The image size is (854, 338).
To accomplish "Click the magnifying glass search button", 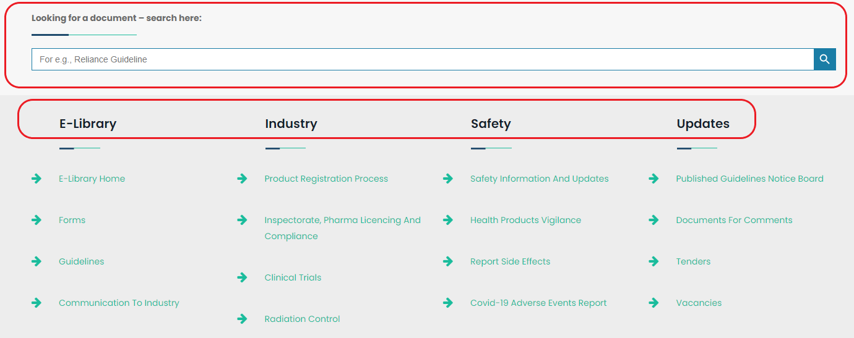I will [824, 59].
